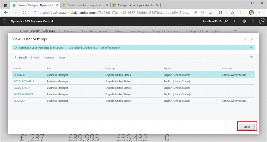Select the Company cell for BCADMIN row
Viewport: 267px width, 142px height.
(238, 101)
